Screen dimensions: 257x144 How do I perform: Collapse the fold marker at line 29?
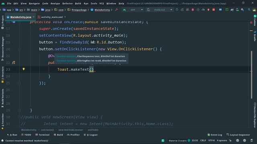(x=19, y=110)
